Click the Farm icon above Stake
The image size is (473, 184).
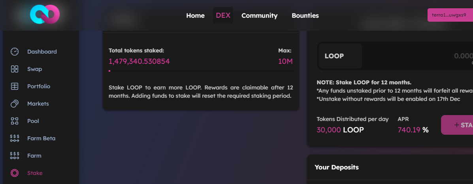[x=15, y=156]
